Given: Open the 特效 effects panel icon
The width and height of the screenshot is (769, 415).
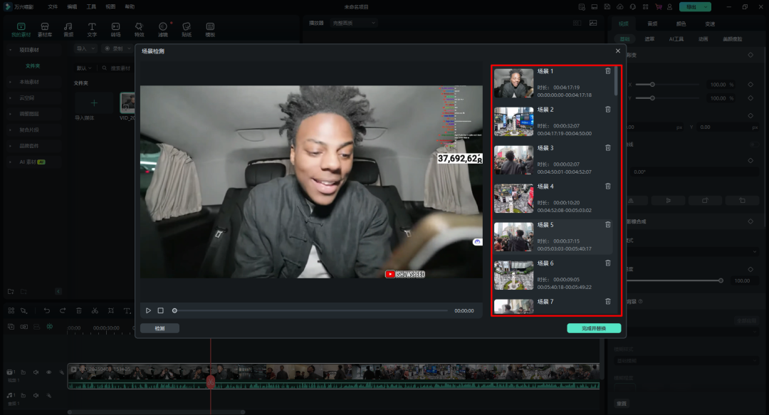Looking at the screenshot, I should click(140, 29).
